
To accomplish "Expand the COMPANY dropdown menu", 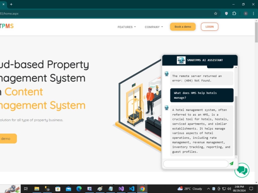I will 154,27.
